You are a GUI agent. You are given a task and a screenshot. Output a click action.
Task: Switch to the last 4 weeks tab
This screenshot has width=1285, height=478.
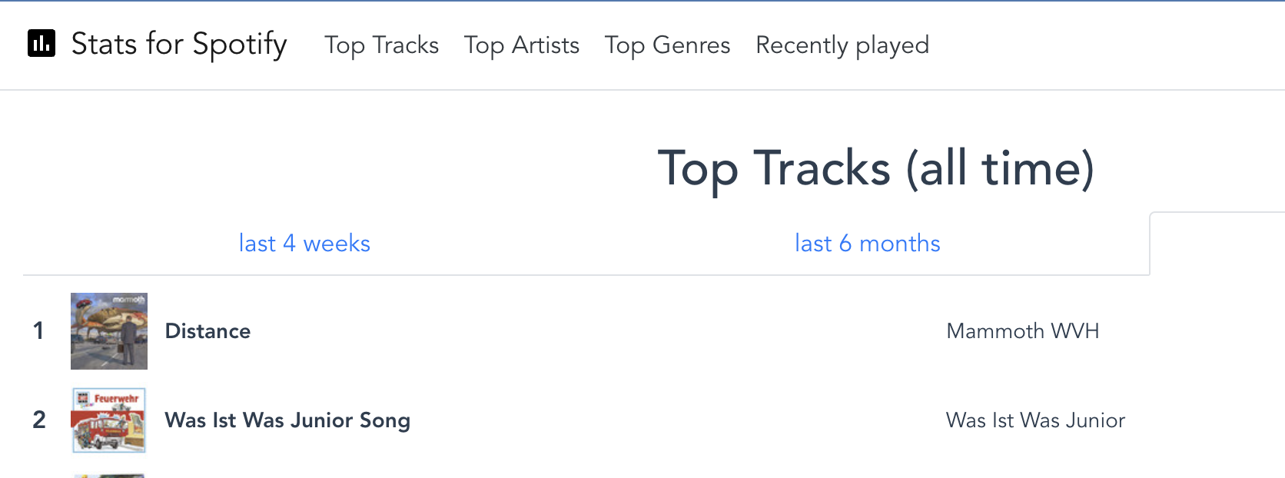click(304, 244)
